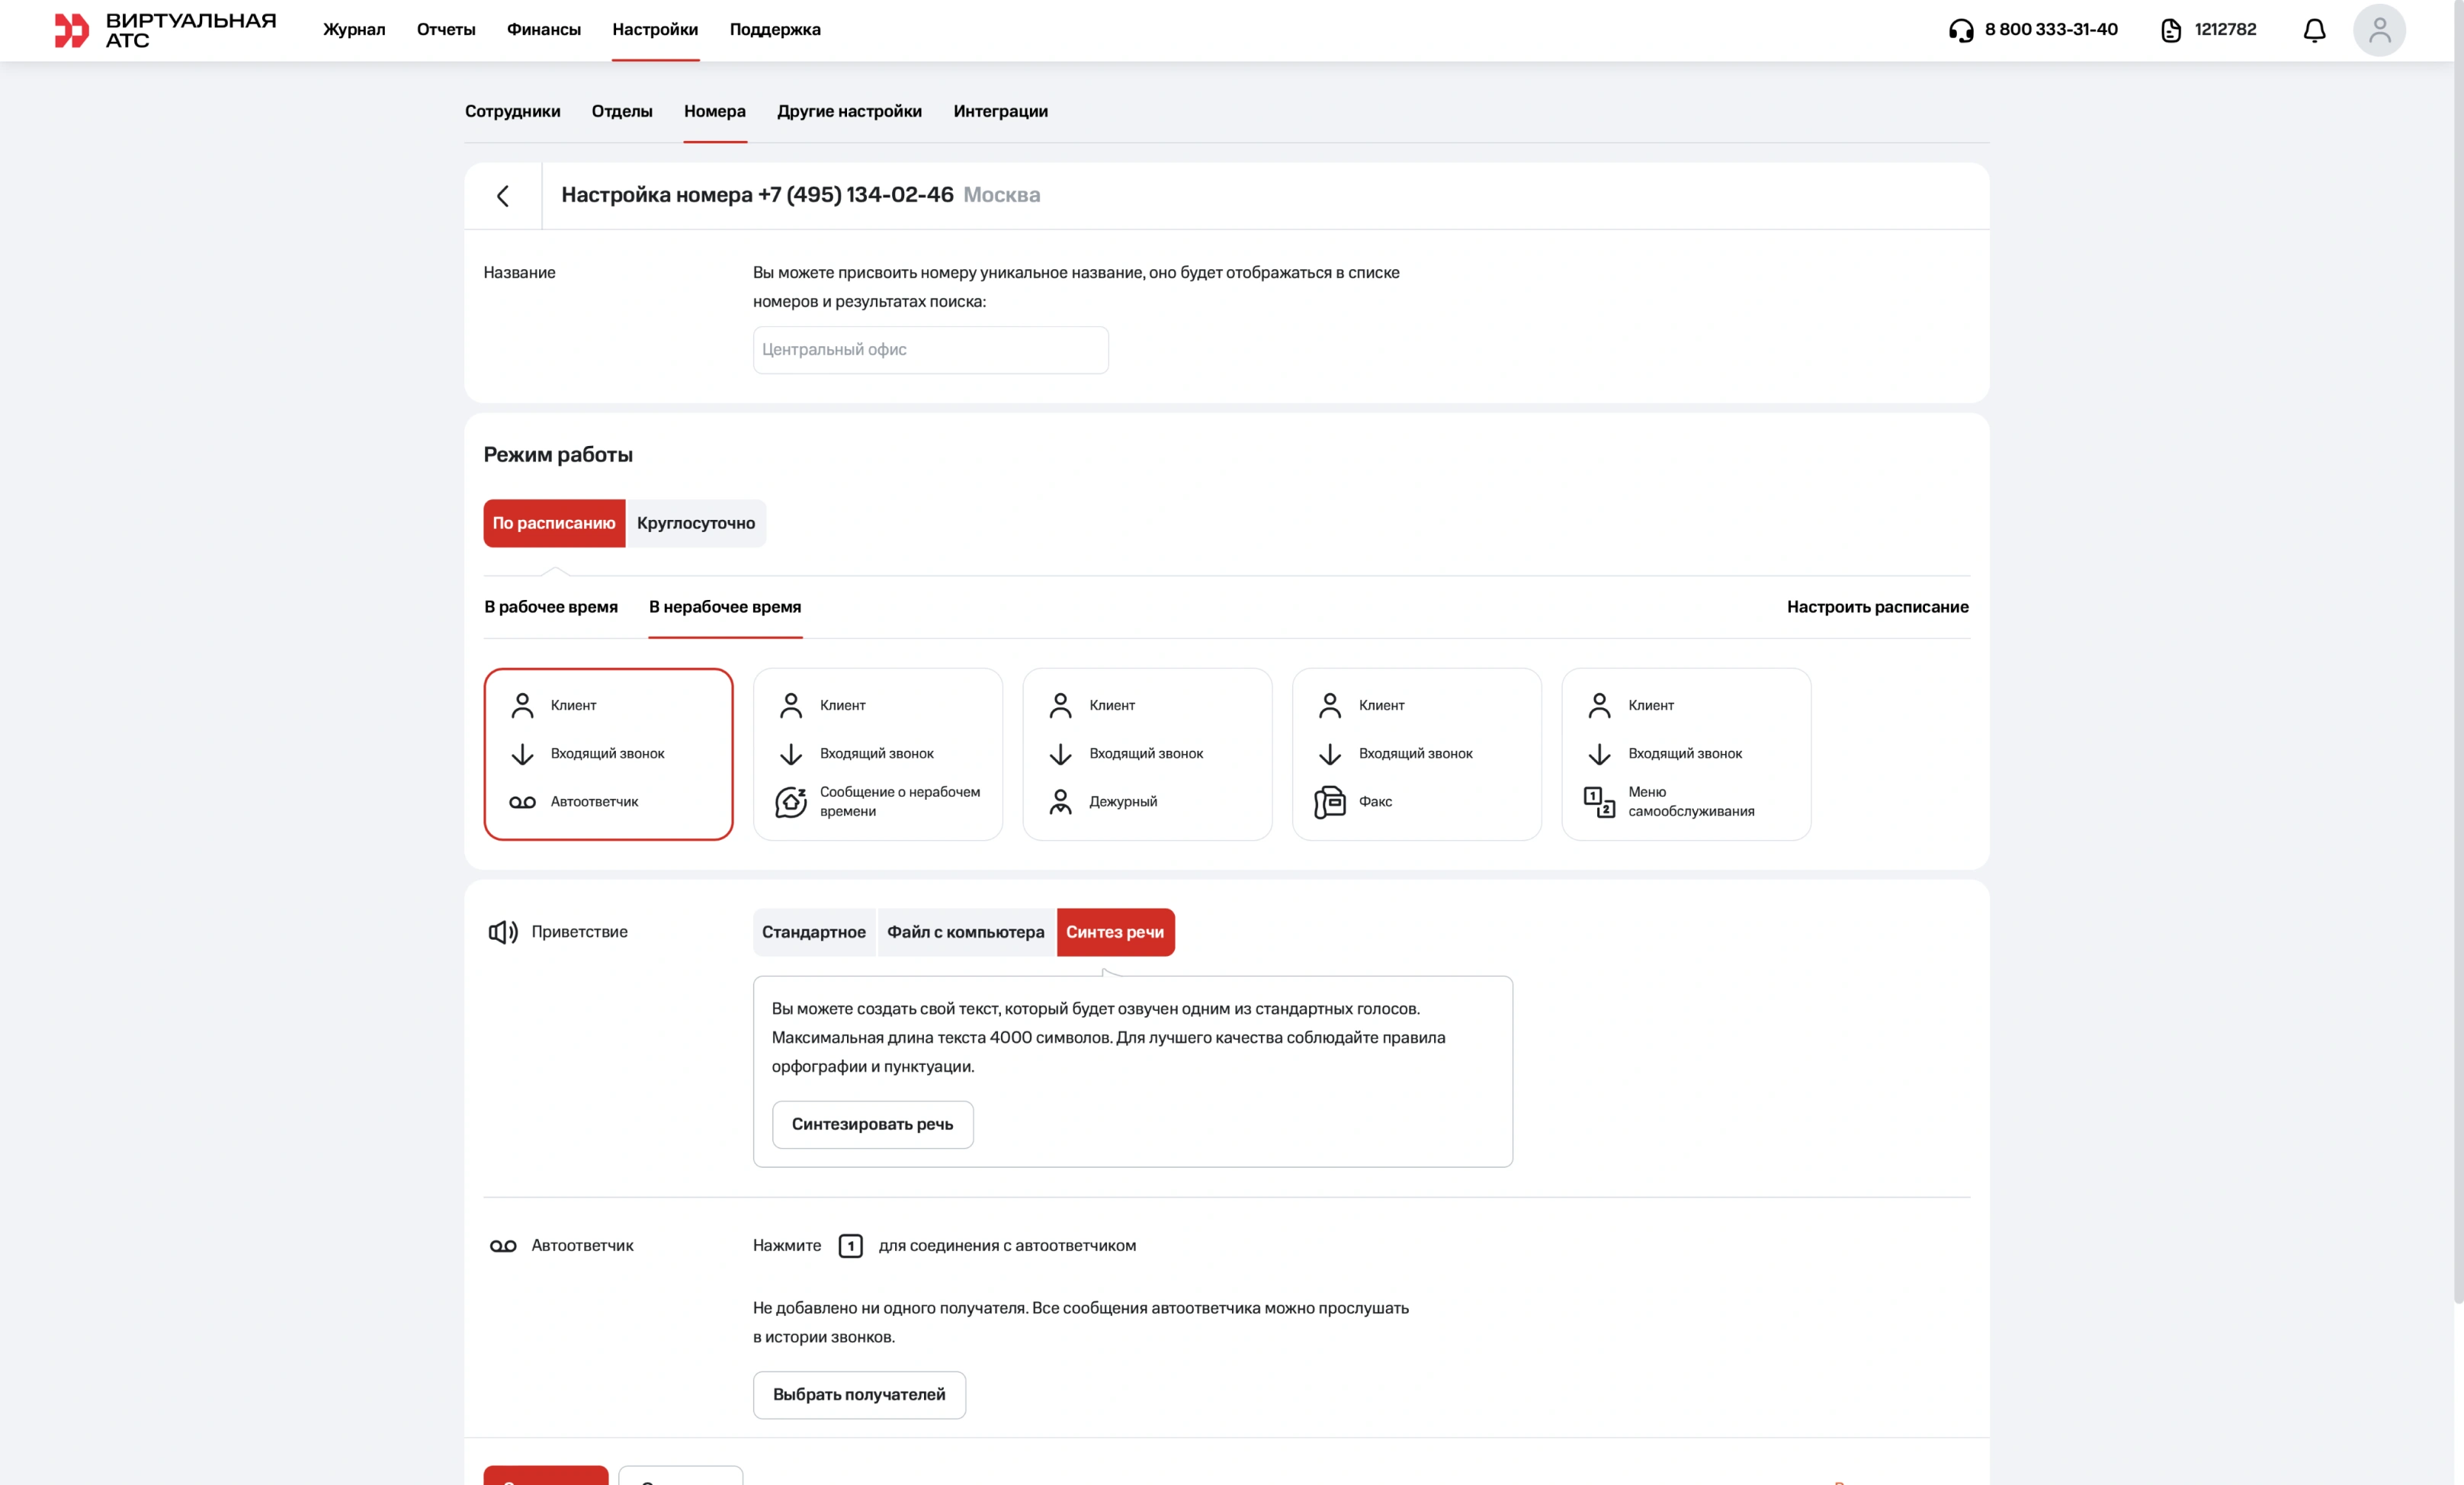The width and height of the screenshot is (2464, 1485).
Task: Open the В рабочее время tab
Action: 551,607
